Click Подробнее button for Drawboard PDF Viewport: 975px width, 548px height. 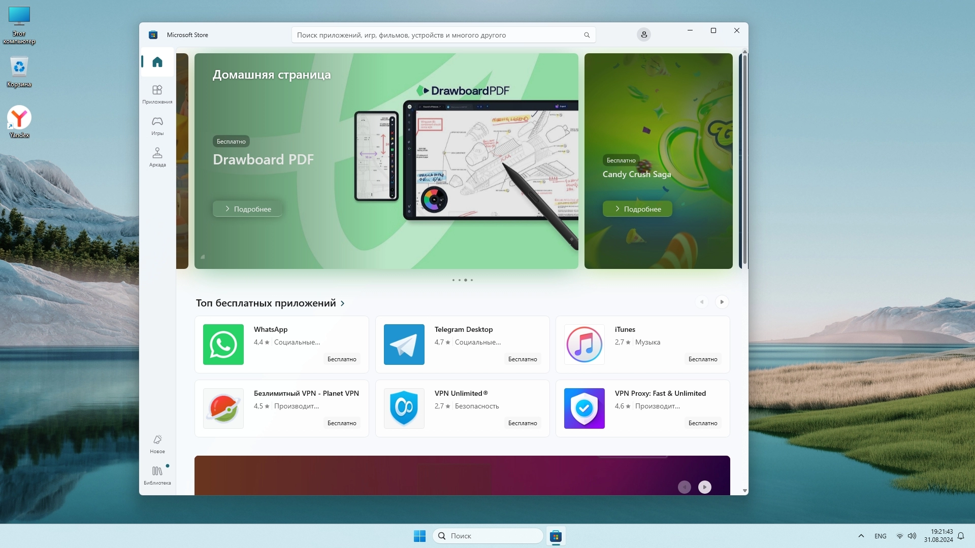pyautogui.click(x=248, y=209)
